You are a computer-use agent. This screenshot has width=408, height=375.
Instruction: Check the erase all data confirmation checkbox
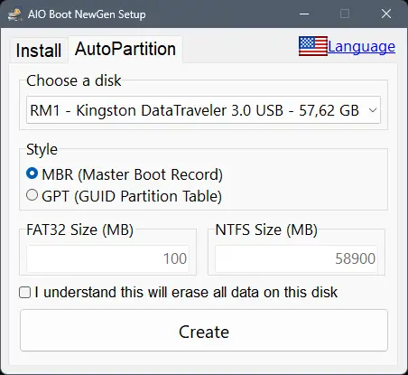[x=24, y=293]
